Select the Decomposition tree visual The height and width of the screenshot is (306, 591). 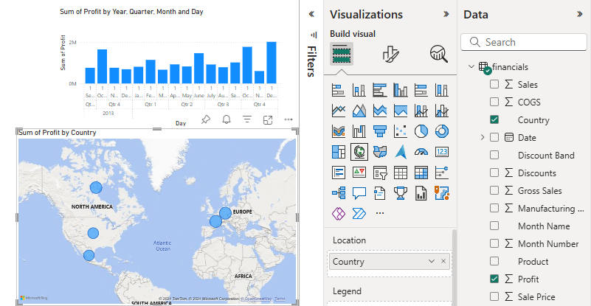click(339, 193)
